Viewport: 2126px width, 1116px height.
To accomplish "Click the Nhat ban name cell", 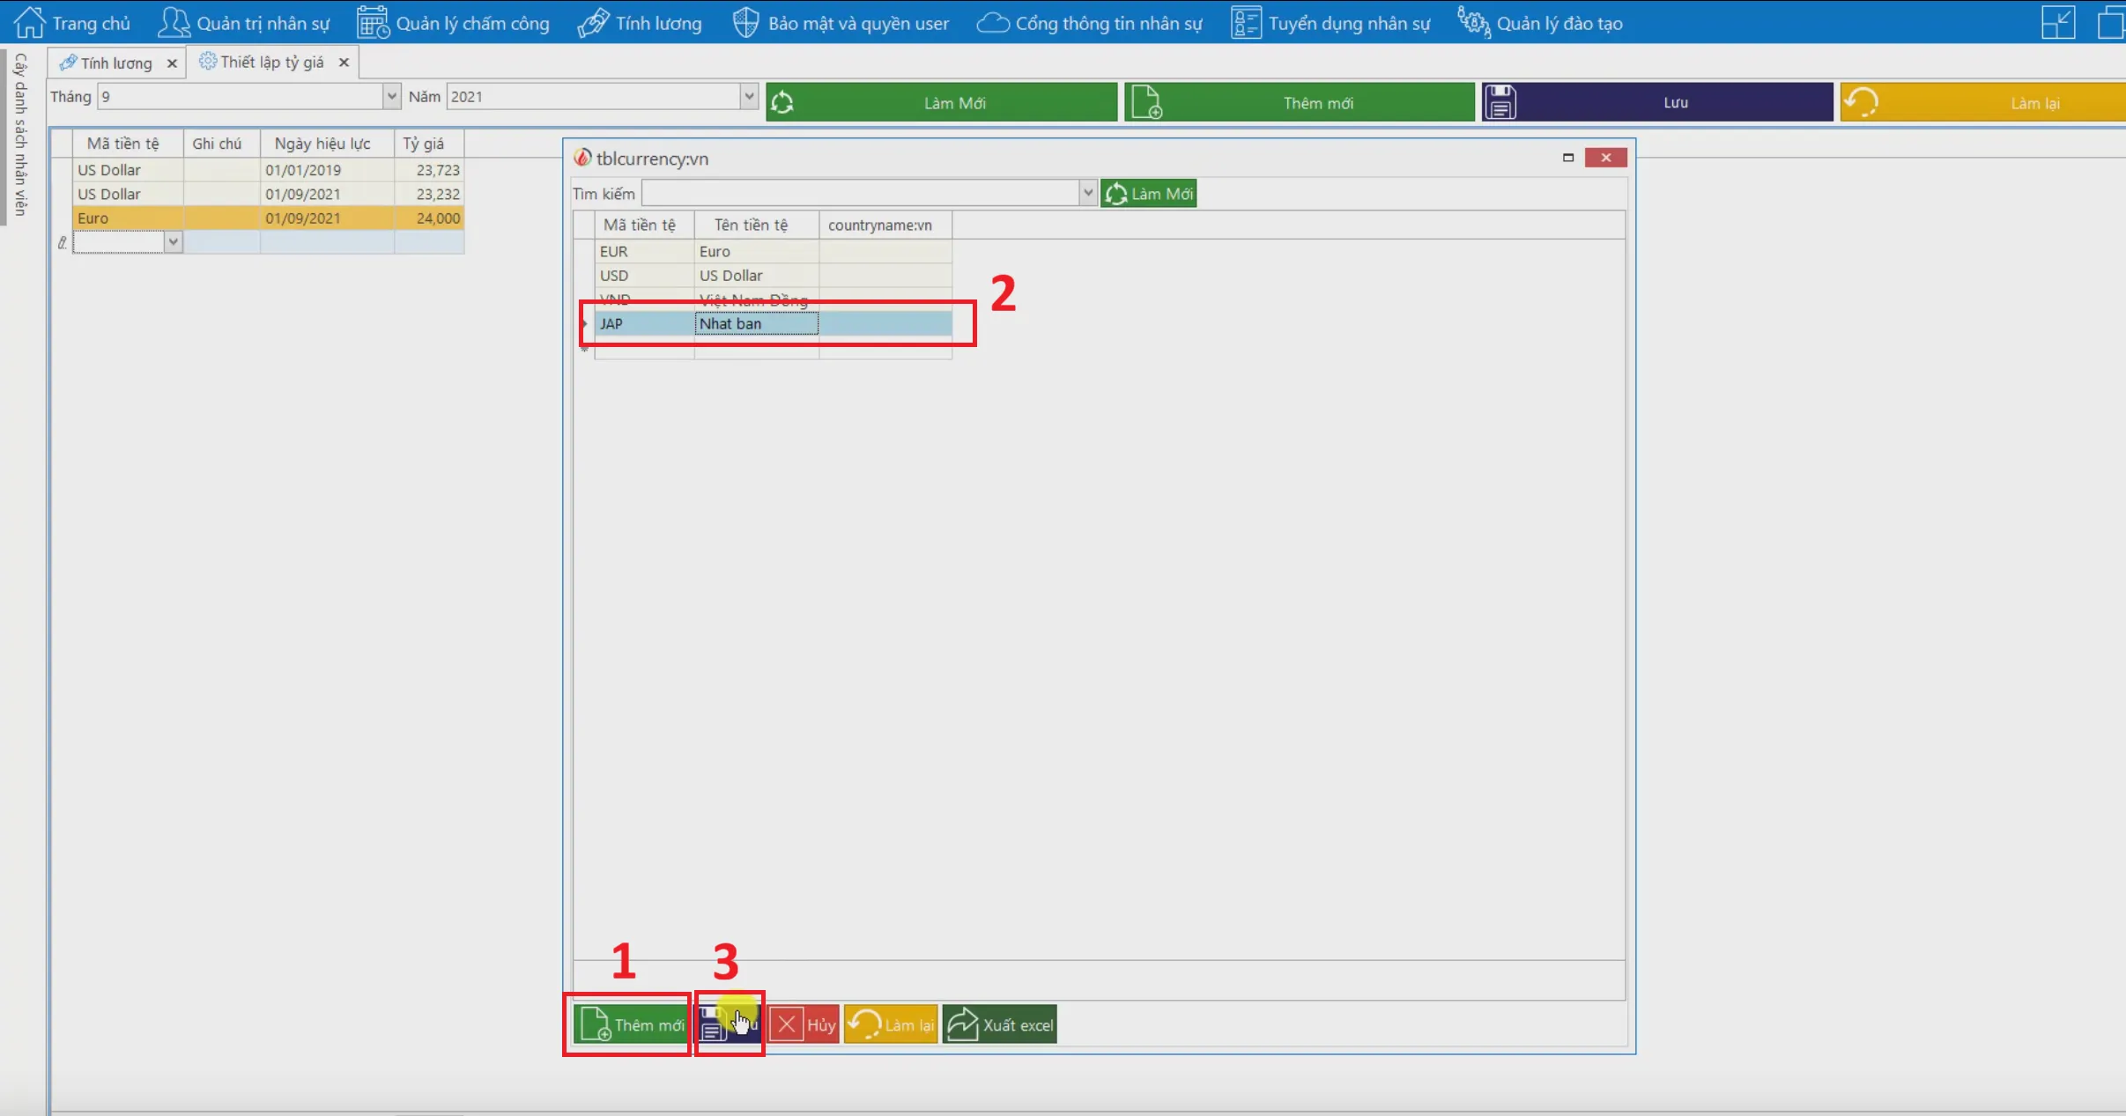I will (757, 323).
